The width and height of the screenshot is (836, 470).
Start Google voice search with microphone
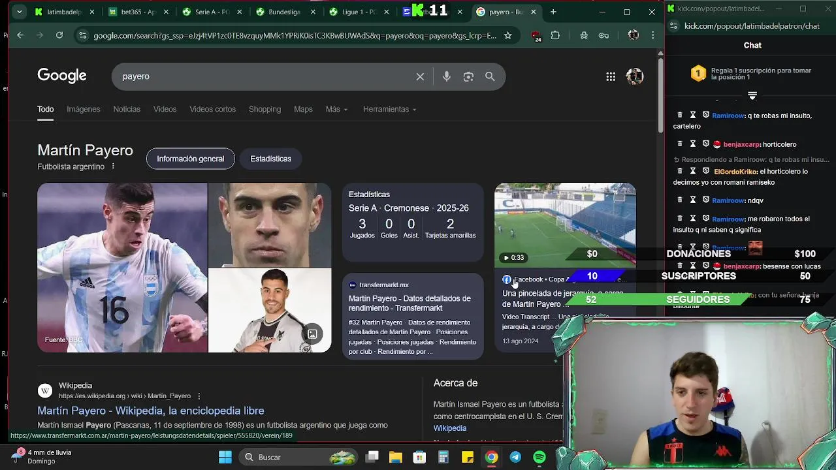click(x=447, y=76)
